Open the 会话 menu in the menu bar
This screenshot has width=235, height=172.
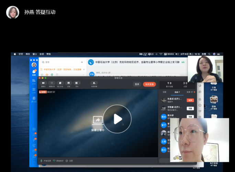coord(42,54)
